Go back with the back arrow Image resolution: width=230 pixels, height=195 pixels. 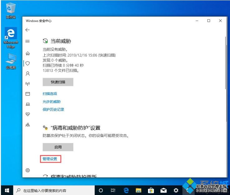[27, 30]
